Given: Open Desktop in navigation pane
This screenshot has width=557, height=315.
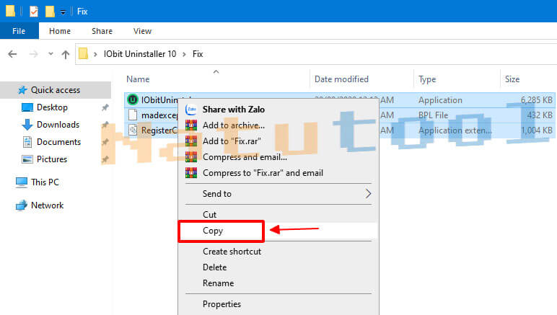Looking at the screenshot, I should coord(52,107).
